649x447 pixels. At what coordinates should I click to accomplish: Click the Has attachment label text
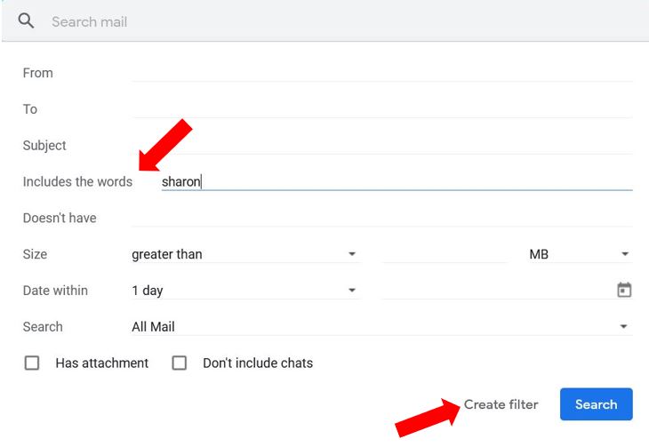tap(102, 363)
